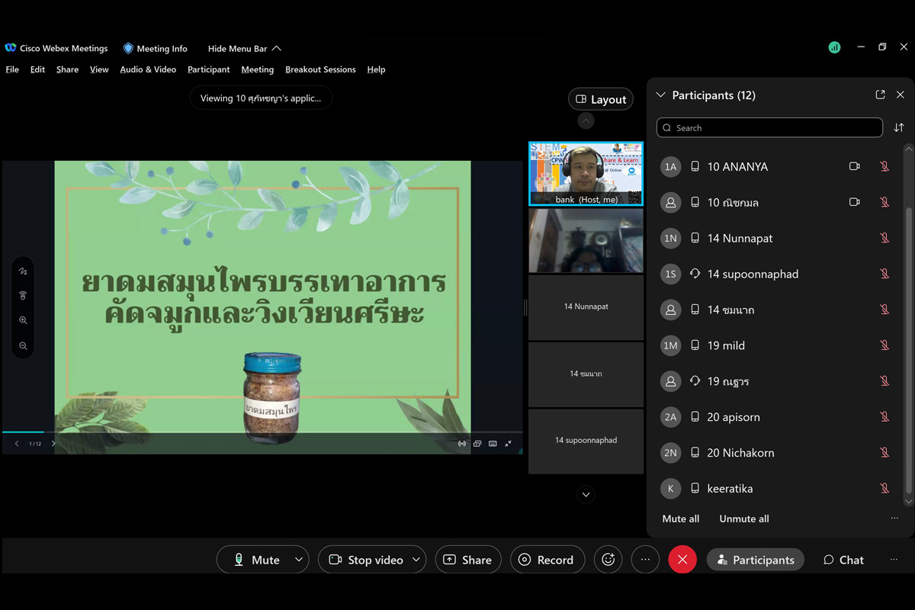This screenshot has width=915, height=610.
Task: Click the video camera icon for 10 ANANYA
Action: [855, 166]
